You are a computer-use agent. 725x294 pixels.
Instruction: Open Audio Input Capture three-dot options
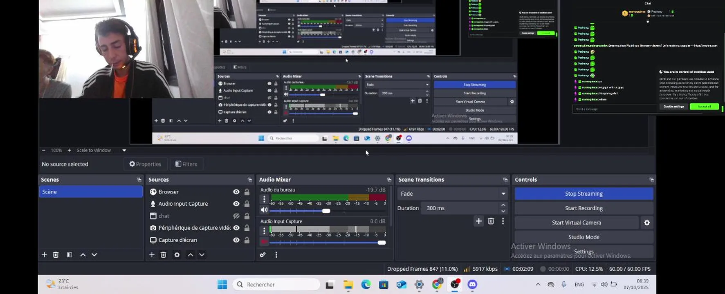(x=264, y=231)
